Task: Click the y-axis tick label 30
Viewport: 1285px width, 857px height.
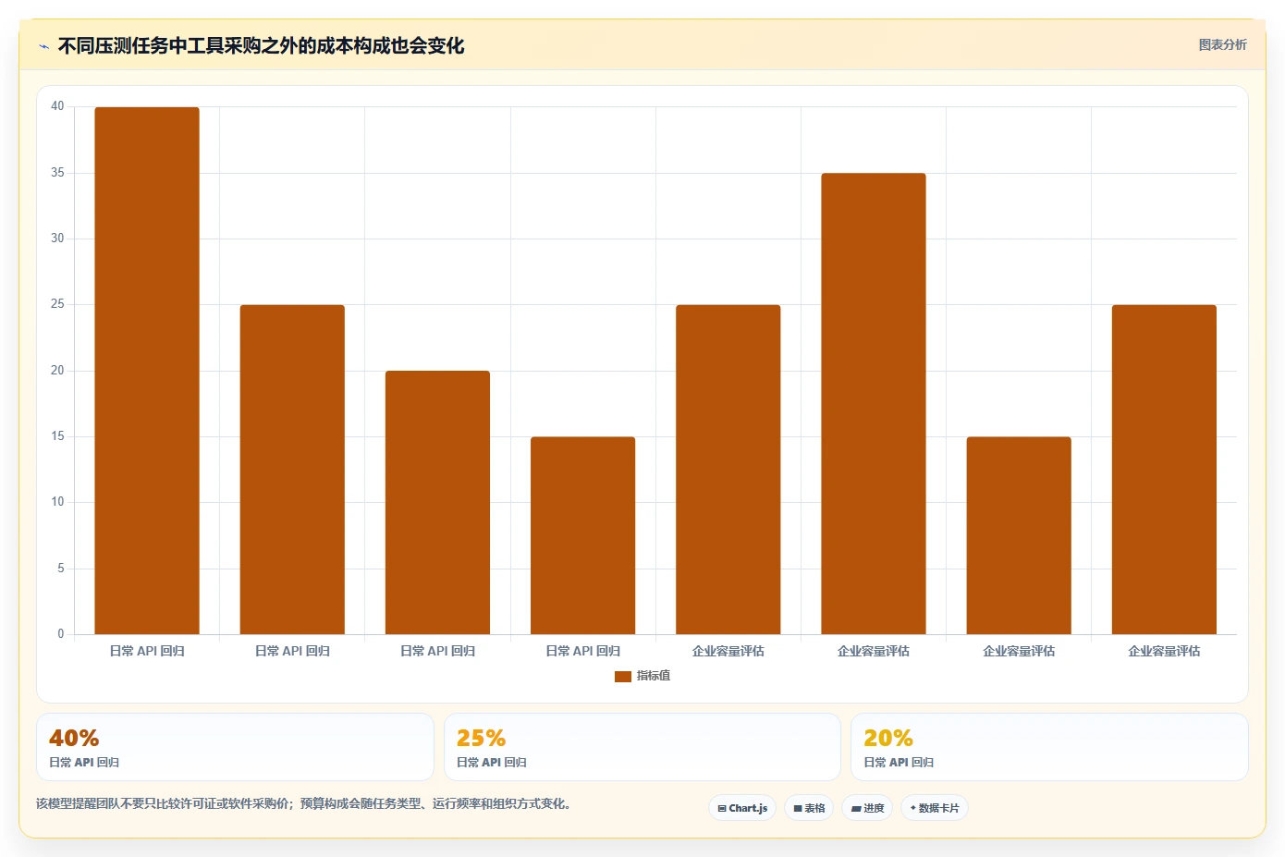Action: point(57,239)
